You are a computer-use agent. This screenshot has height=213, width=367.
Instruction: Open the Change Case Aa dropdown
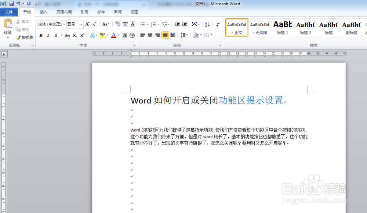coord(106,24)
